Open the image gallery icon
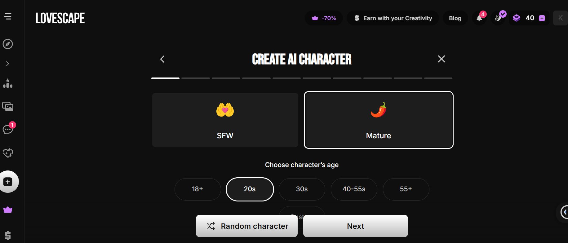568x243 pixels. click(8, 106)
